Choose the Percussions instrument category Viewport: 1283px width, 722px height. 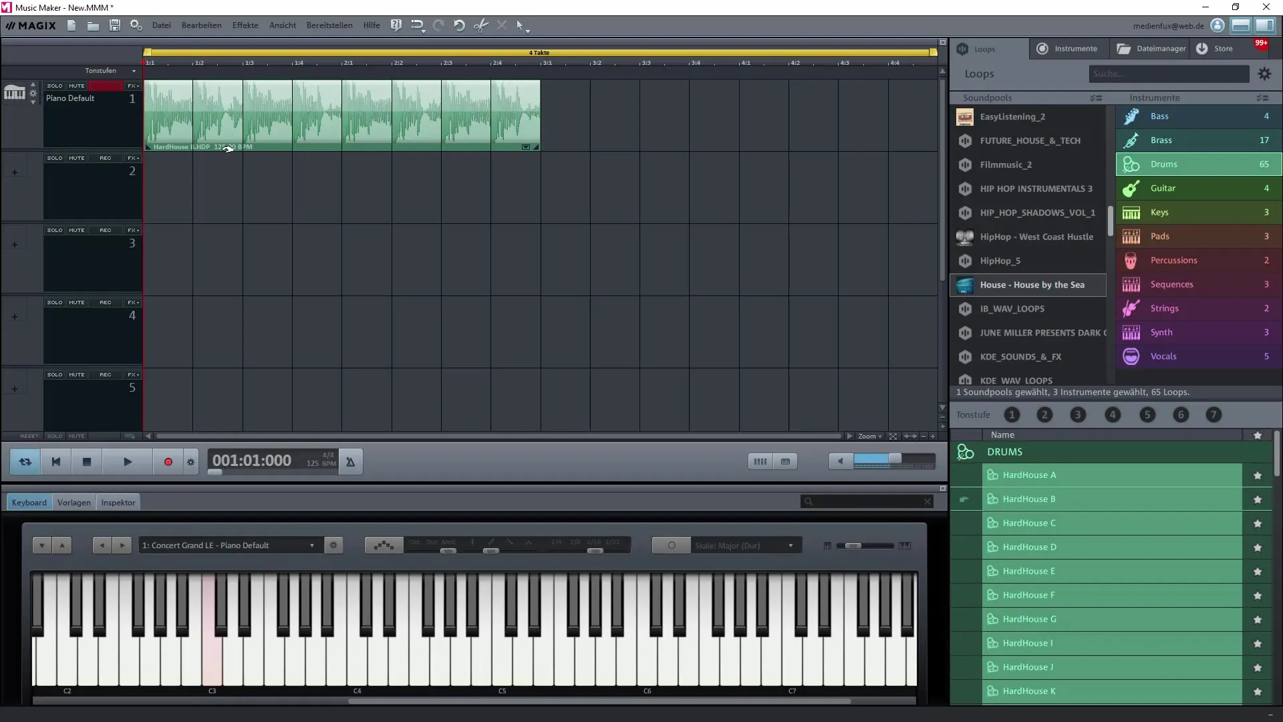[x=1199, y=260]
